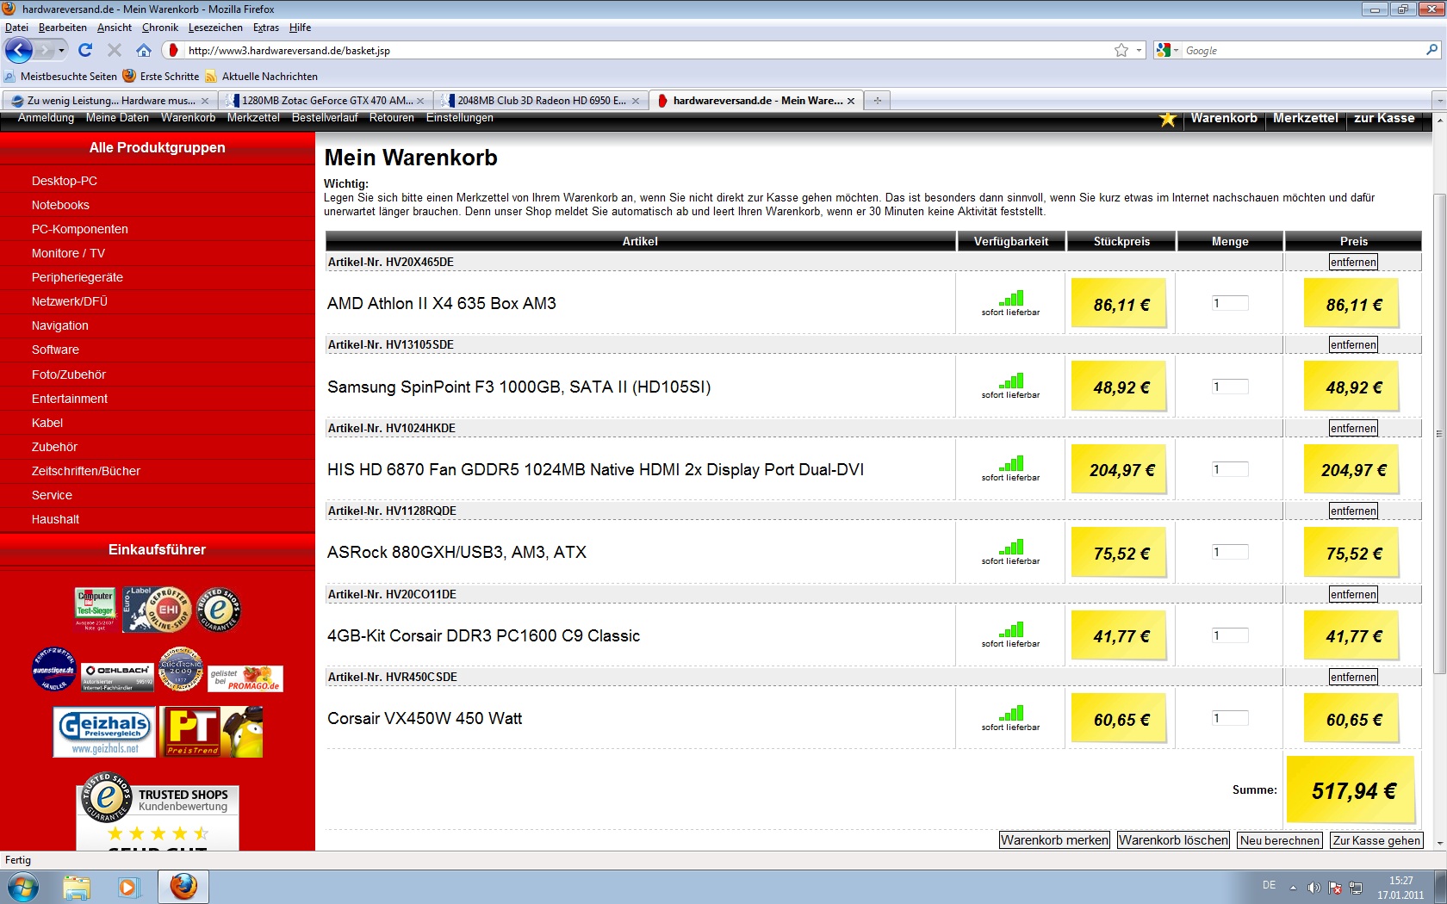Click the Neu berechnen button

[1280, 840]
